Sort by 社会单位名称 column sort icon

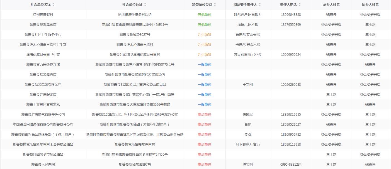click(54, 5)
